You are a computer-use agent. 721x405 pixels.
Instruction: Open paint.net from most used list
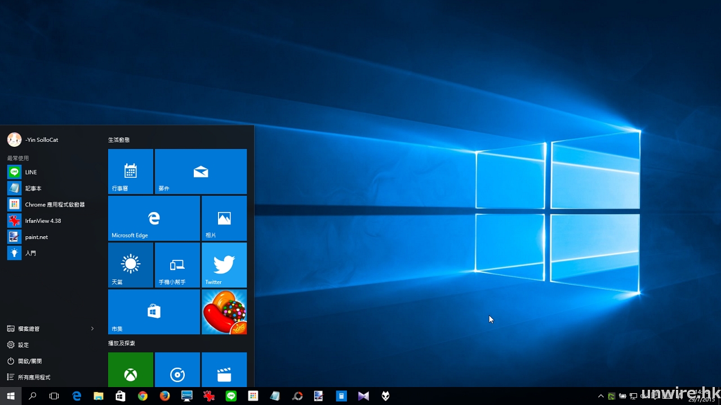(x=36, y=237)
